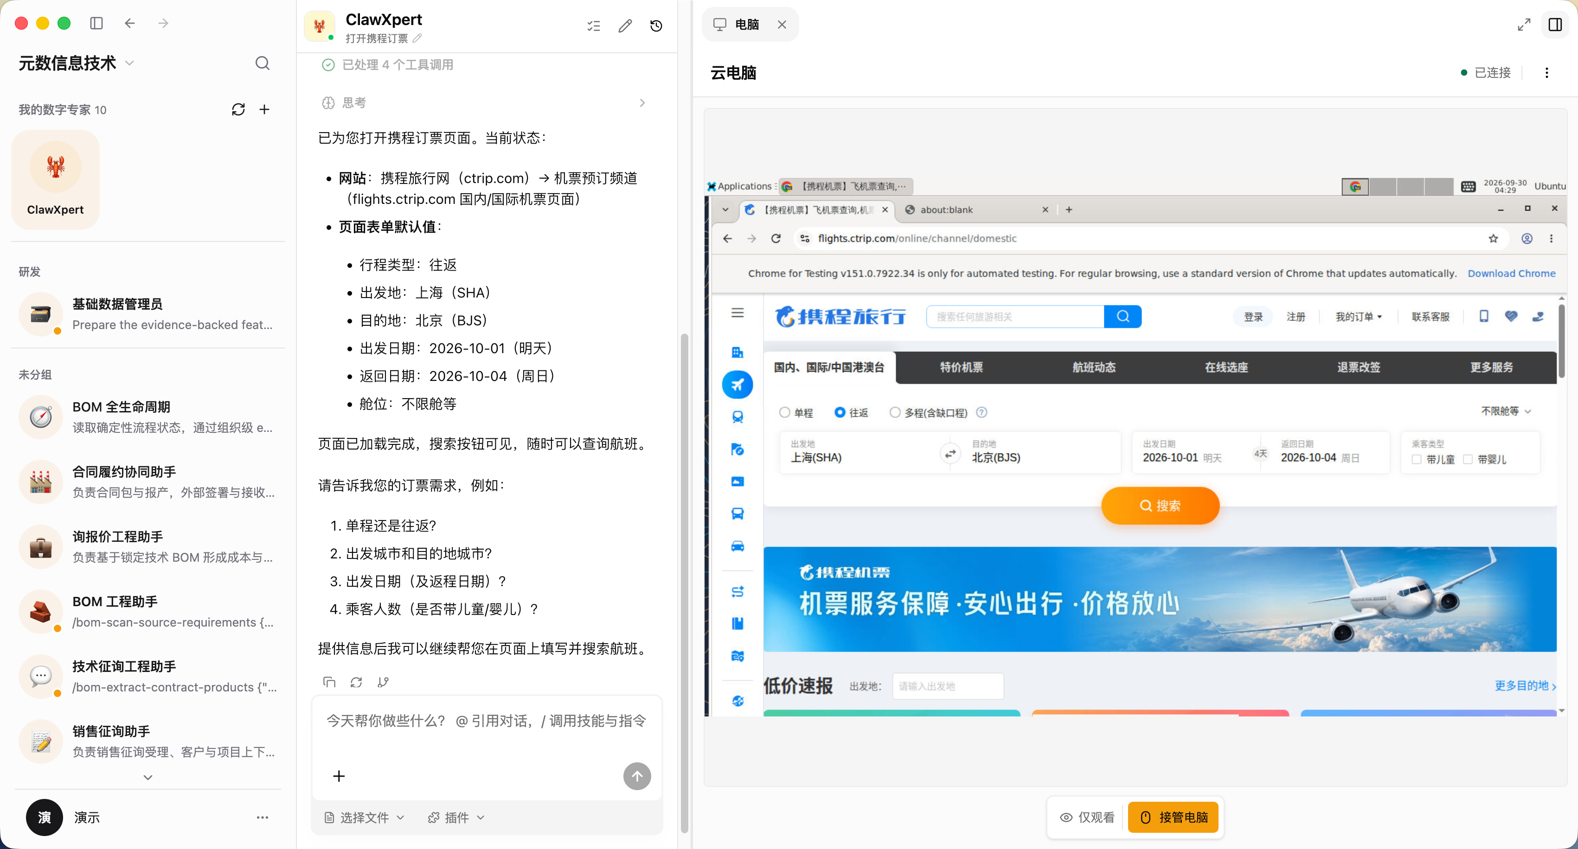The height and width of the screenshot is (849, 1578).
Task: Open the 我的订单 dropdown
Action: 1360,317
